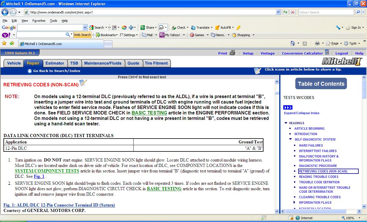Click the red Stop loading icon
367x222 pixels.
pos(292,12)
